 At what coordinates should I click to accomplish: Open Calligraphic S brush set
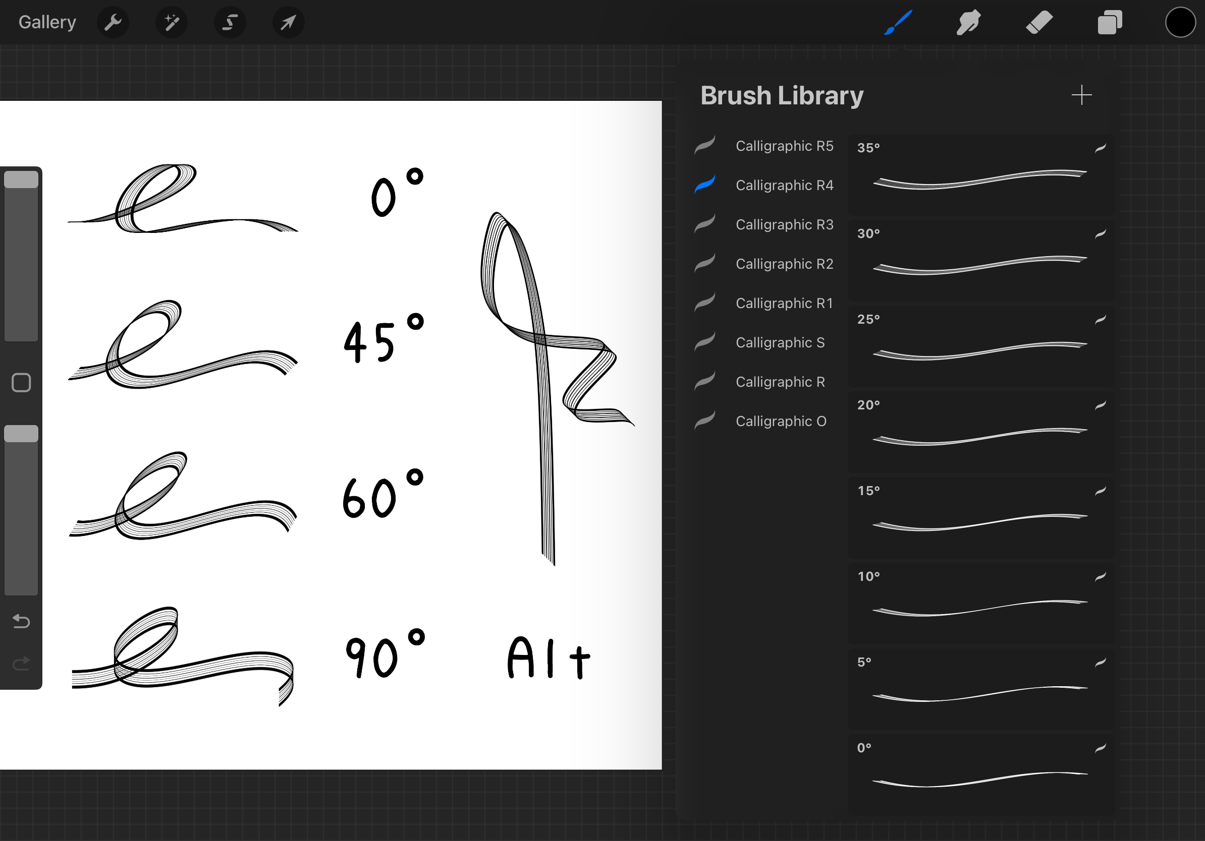pyautogui.click(x=780, y=342)
